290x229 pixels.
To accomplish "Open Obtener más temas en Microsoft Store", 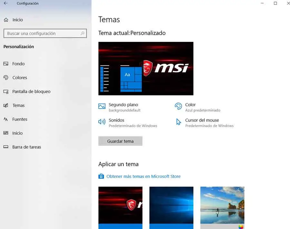I will coord(143,176).
